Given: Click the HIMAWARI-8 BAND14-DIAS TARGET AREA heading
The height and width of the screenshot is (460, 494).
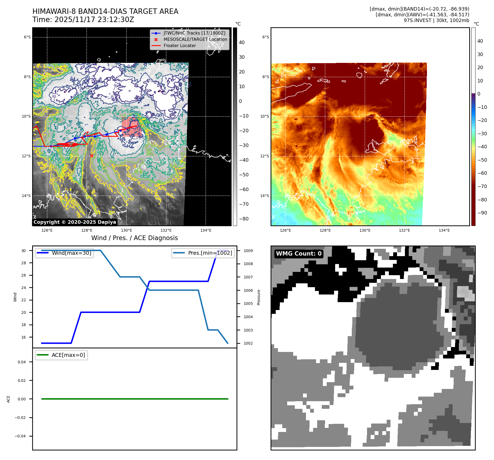Looking at the screenshot, I should click(x=105, y=11).
